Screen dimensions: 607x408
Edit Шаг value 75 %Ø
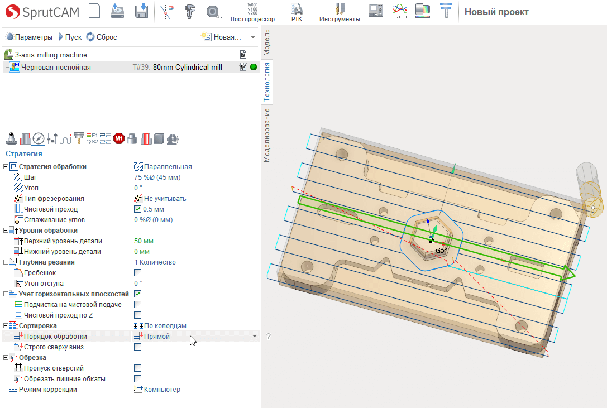click(x=157, y=177)
